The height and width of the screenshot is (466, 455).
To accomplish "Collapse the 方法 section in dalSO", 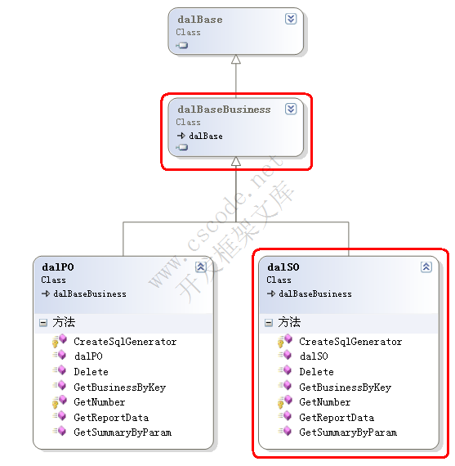I will [x=269, y=323].
